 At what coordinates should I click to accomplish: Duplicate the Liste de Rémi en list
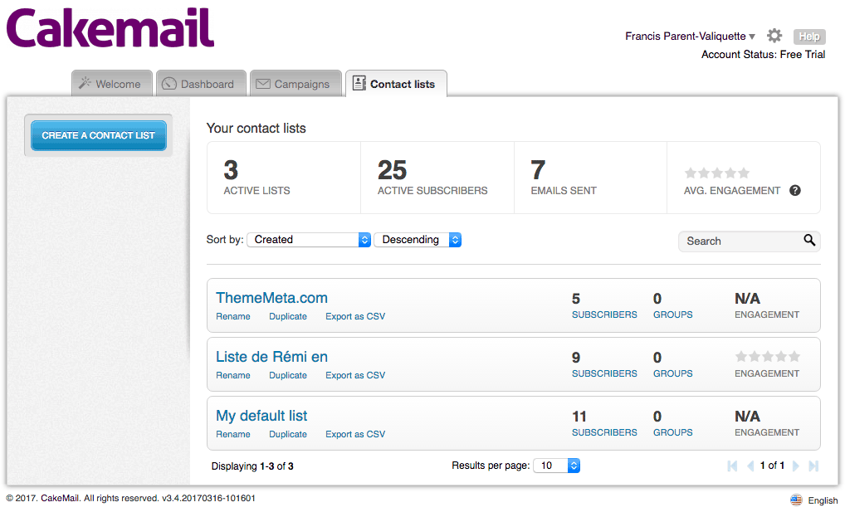pyautogui.click(x=288, y=375)
